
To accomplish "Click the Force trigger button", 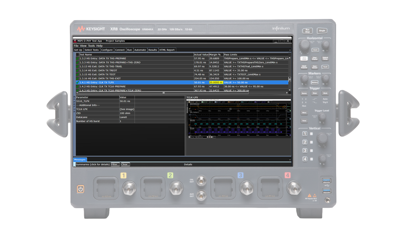I will (x=304, y=121).
